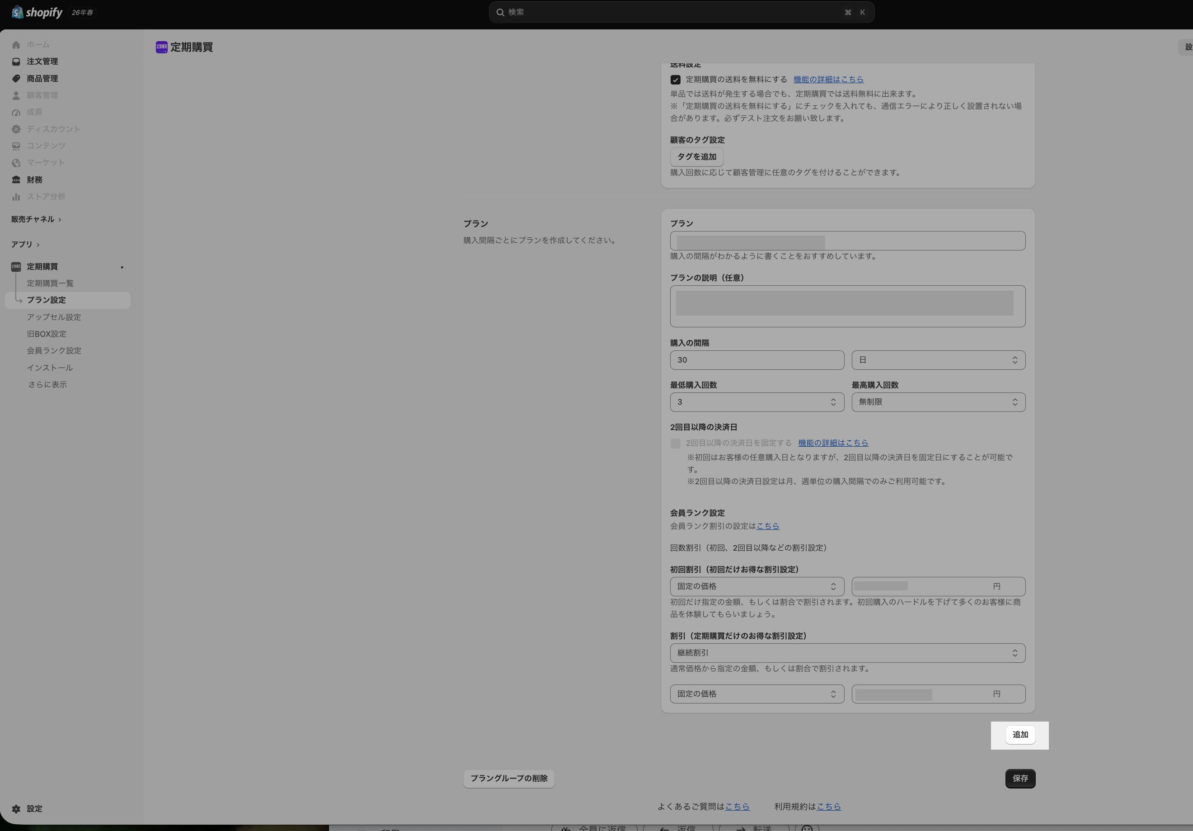This screenshot has height=831, width=1193.
Task: Open the 最低購入回数 dropdown showing 3
Action: (x=757, y=402)
